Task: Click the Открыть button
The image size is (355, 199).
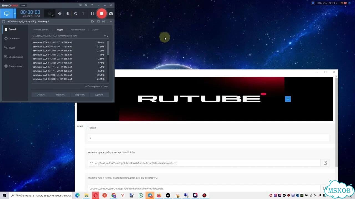Action: pyautogui.click(x=41, y=95)
